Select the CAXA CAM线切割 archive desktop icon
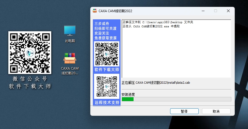Screen dimensions: 248x129 click(70, 64)
